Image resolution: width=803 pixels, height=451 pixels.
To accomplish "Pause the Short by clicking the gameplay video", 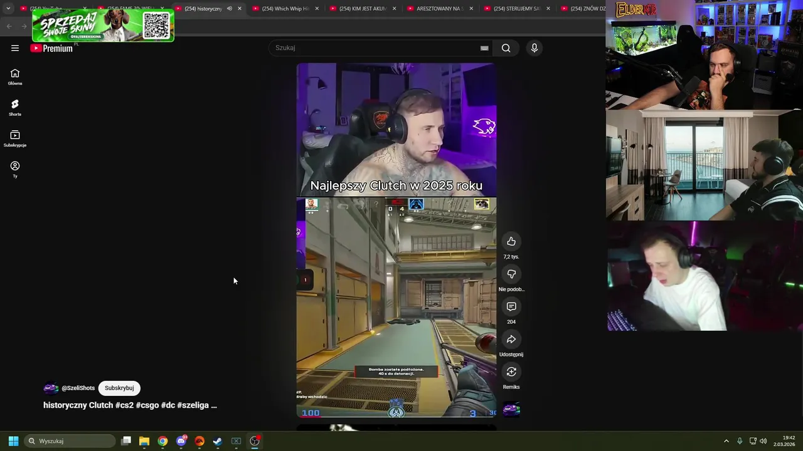I will point(396,307).
